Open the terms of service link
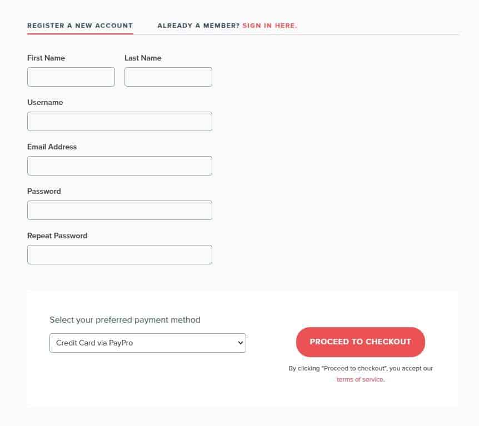Screen dimensions: 479x426 [360, 379]
